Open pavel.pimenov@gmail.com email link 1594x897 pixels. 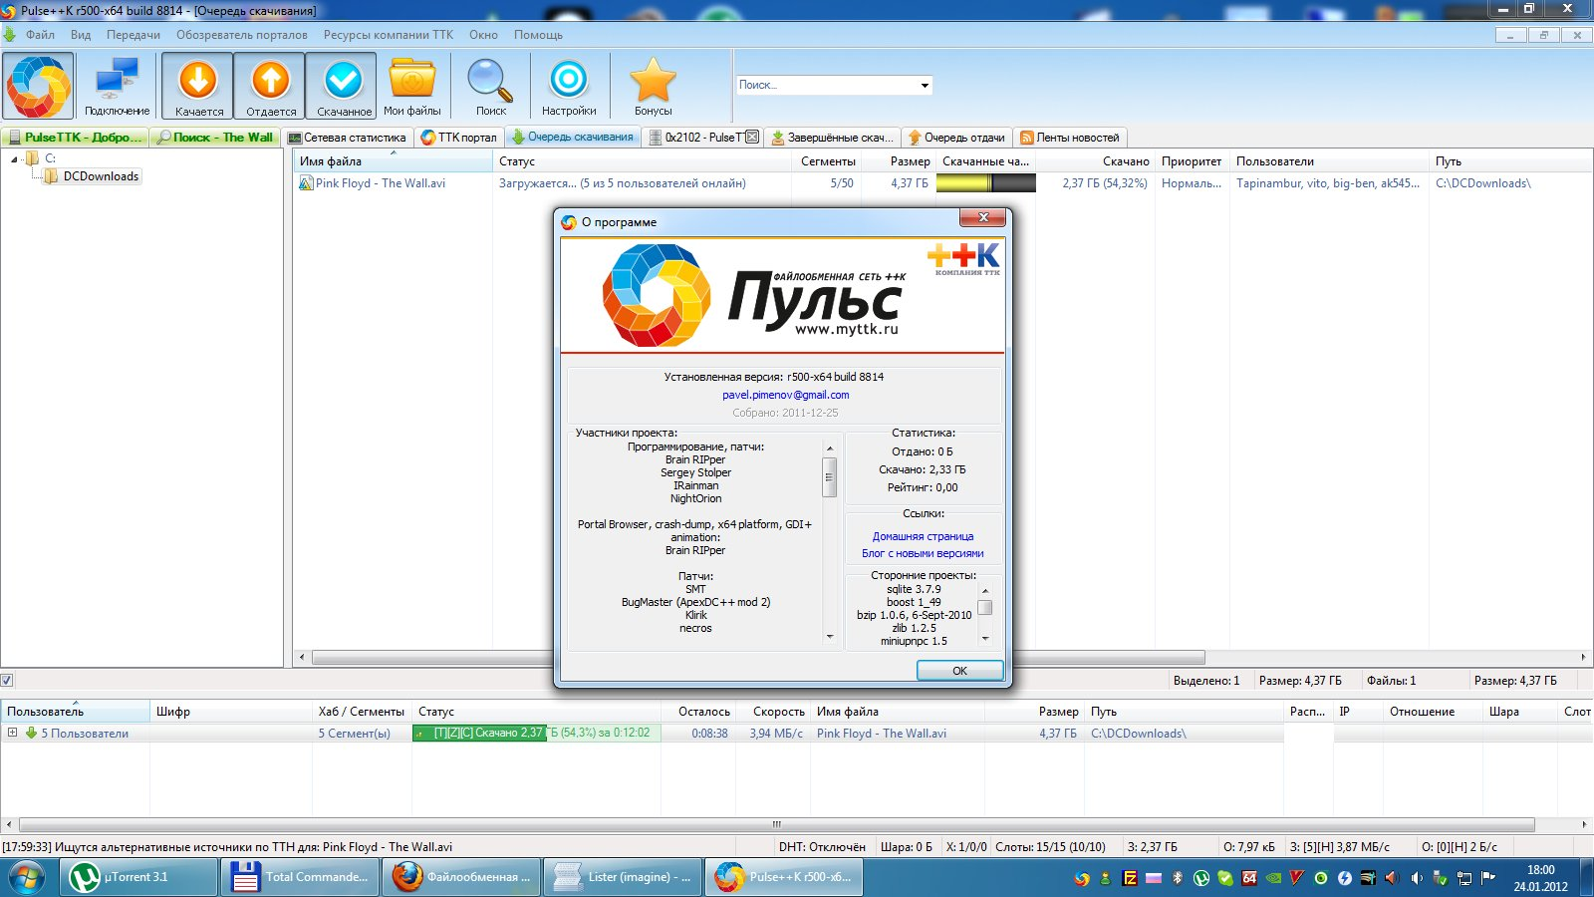click(x=785, y=395)
